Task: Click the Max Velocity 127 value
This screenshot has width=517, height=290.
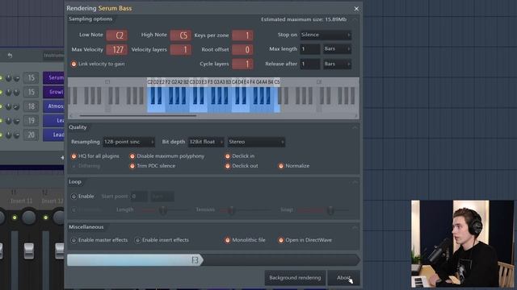Action: tap(116, 50)
